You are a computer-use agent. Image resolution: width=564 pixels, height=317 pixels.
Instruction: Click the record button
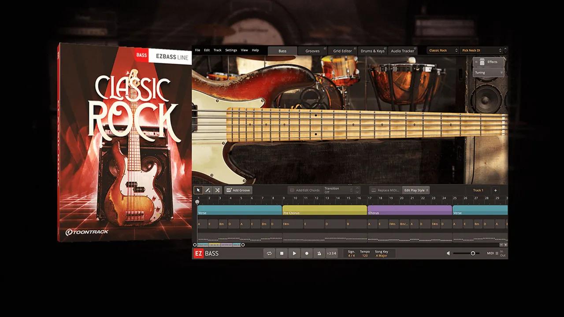click(307, 253)
